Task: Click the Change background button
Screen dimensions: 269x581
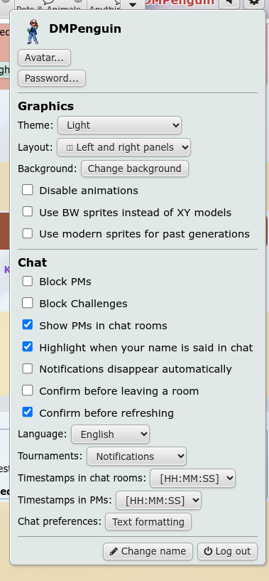Action: pos(135,169)
